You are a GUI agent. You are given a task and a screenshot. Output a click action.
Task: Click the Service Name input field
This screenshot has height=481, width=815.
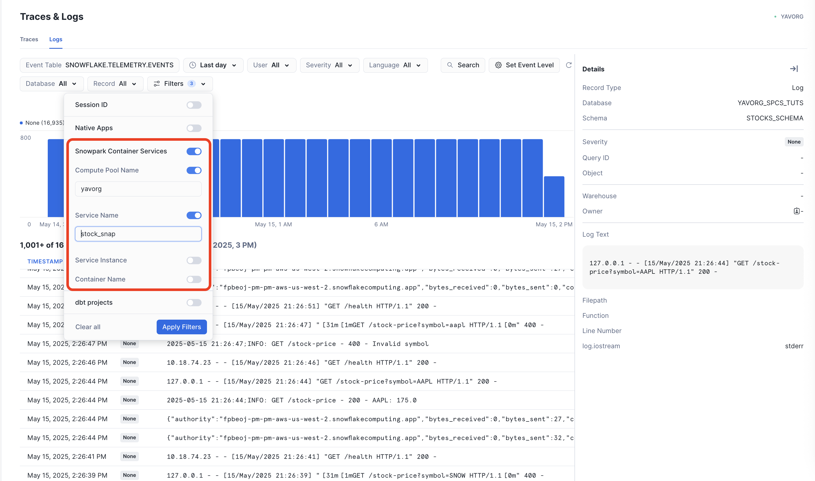[138, 234]
